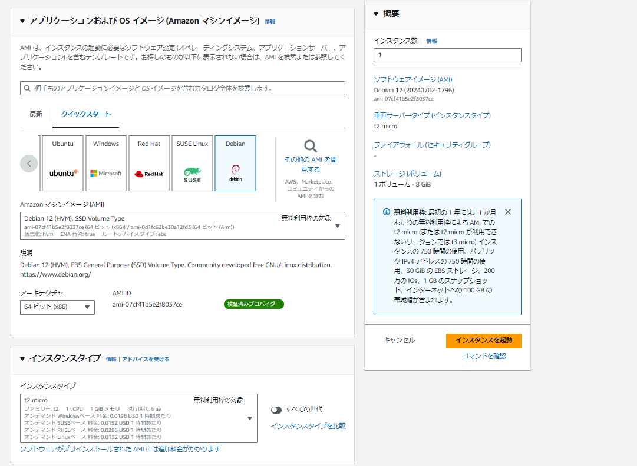Collapse the アプリケーションおよび OS イメージ section
The image size is (637, 466).
coord(22,21)
